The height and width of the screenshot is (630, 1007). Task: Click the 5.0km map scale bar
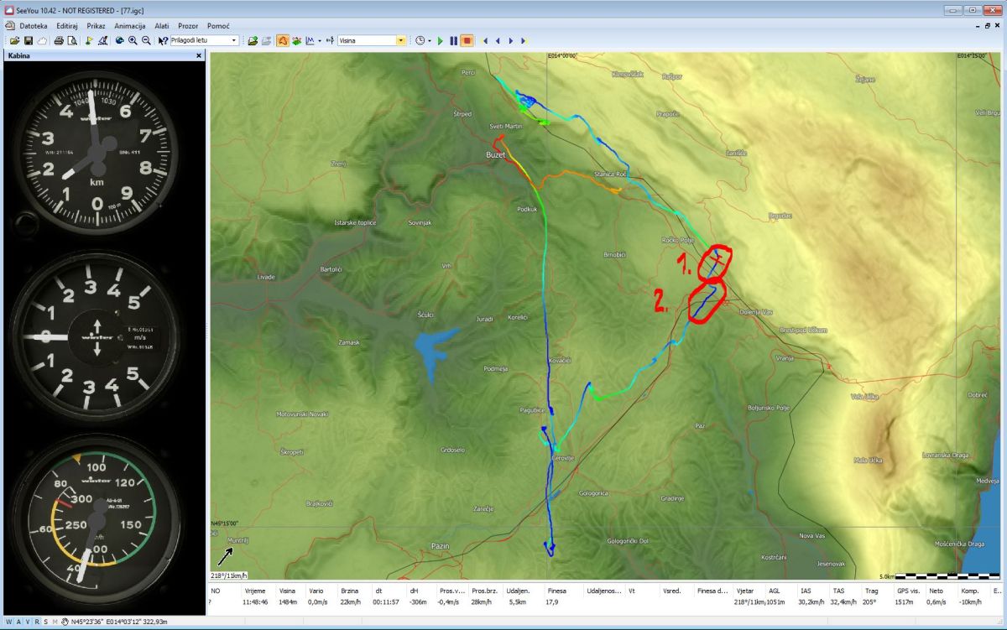click(x=947, y=576)
